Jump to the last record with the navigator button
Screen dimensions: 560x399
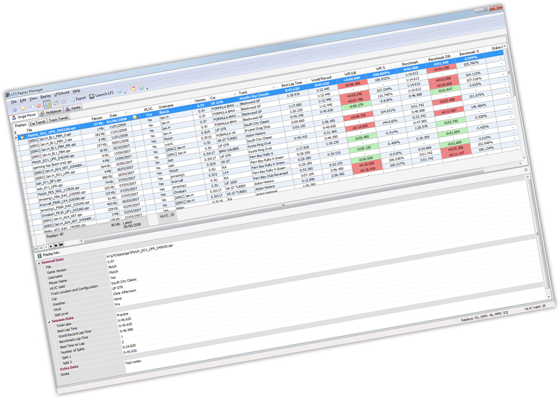pyautogui.click(x=61, y=244)
